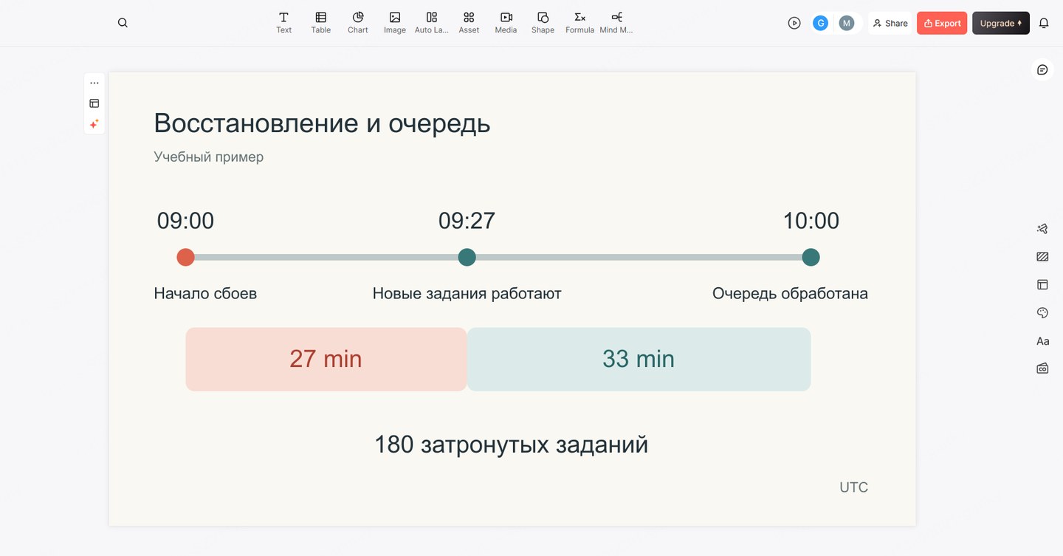Screen dimensions: 1063x556
Task: Start the slideshow with the play icon
Action: click(794, 23)
